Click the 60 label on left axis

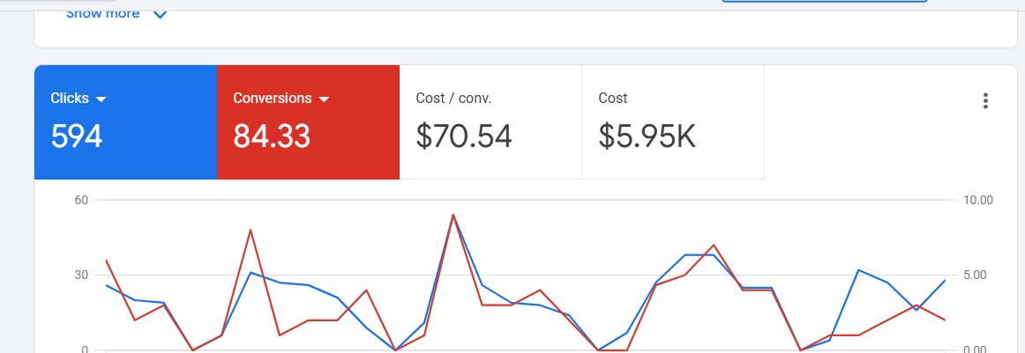pos(82,200)
